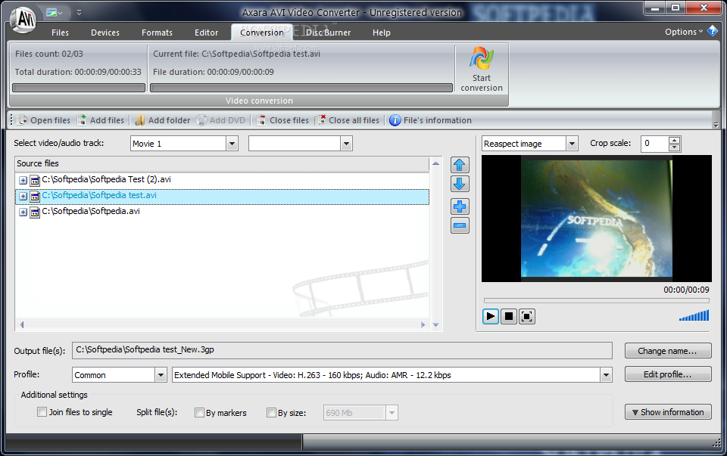
Task: Play the video preview
Action: [x=491, y=317]
